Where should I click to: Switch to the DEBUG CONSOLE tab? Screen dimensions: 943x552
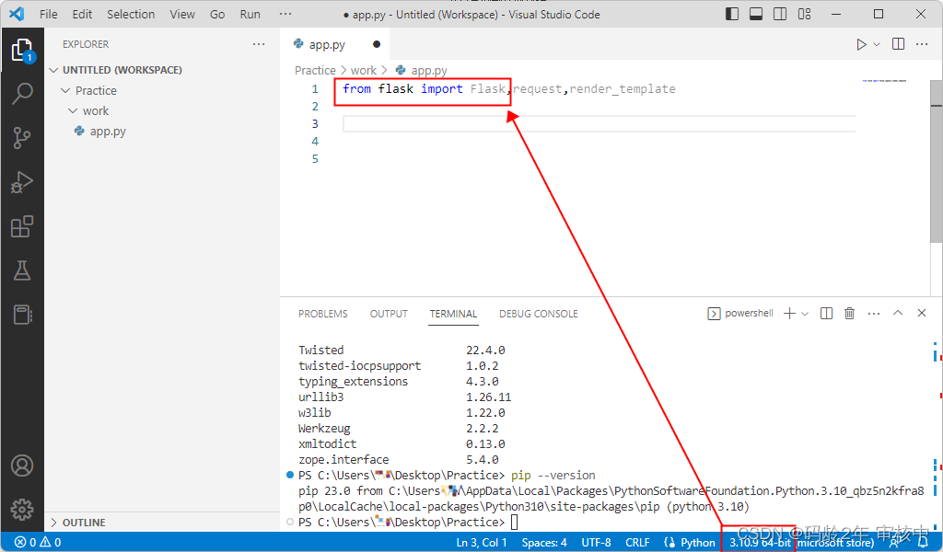[538, 314]
